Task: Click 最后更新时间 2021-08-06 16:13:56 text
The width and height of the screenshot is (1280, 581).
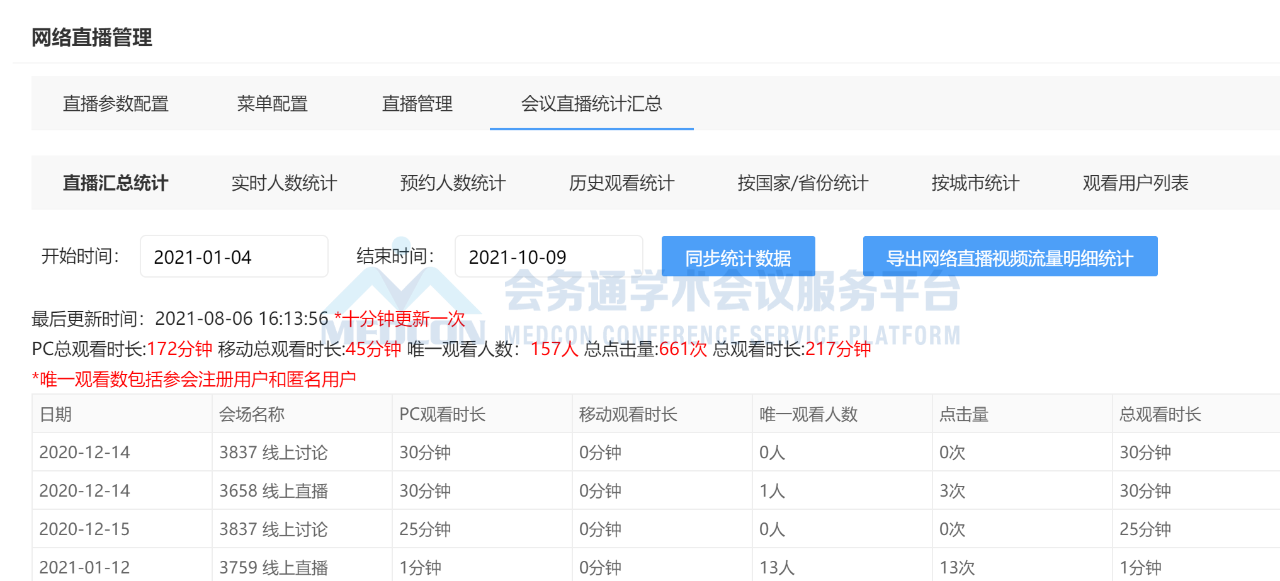Action: (180, 319)
